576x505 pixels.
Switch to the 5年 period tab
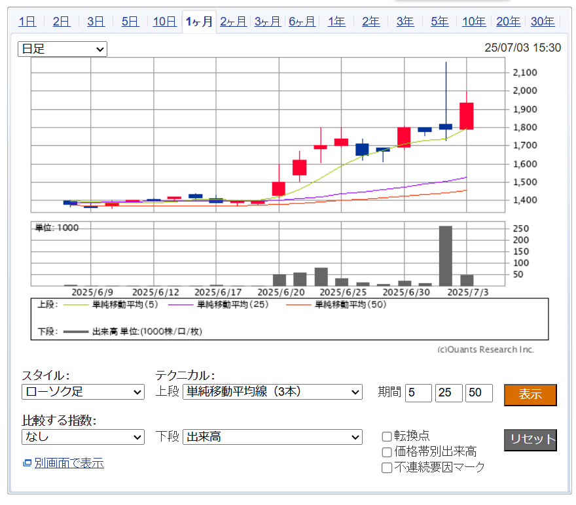click(x=440, y=22)
